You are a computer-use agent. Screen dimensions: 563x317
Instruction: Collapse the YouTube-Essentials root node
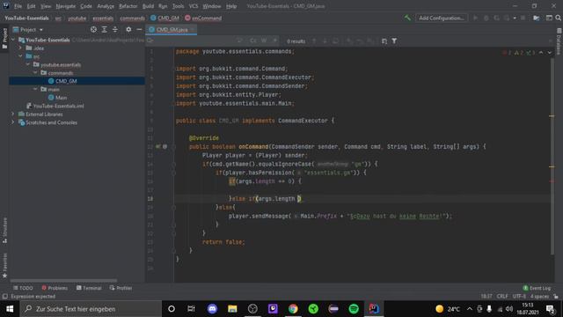click(x=13, y=40)
